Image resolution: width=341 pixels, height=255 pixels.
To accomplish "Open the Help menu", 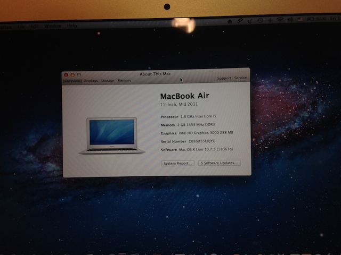I will [72, 25].
